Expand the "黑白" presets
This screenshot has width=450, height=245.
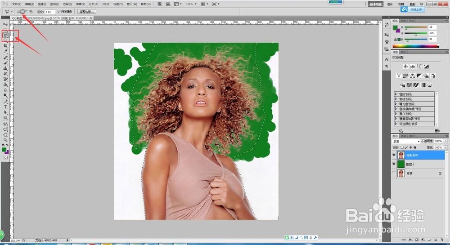[x=396, y=114]
